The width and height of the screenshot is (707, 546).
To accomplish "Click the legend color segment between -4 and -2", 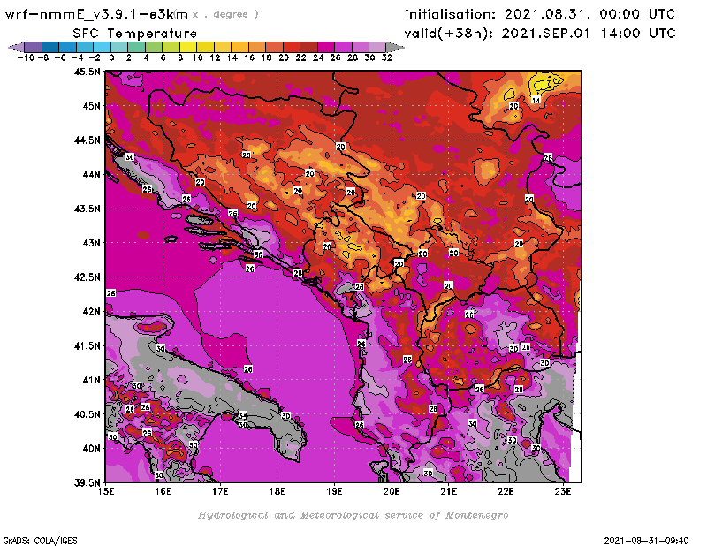I will click(x=85, y=48).
